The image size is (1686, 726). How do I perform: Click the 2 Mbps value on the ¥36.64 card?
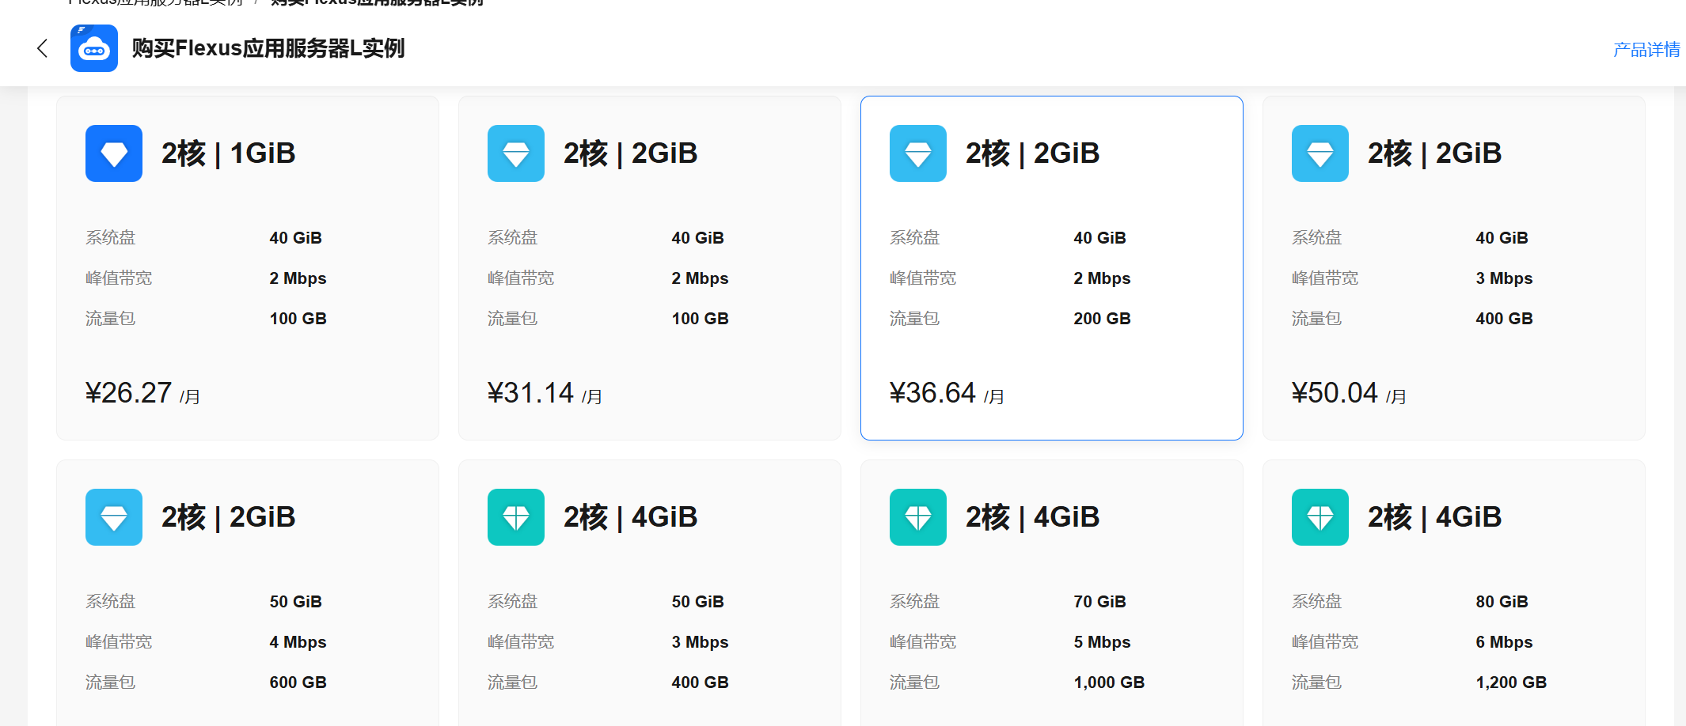coord(1102,278)
